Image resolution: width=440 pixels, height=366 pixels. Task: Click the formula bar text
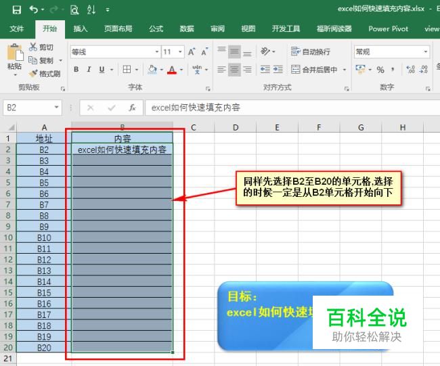196,108
